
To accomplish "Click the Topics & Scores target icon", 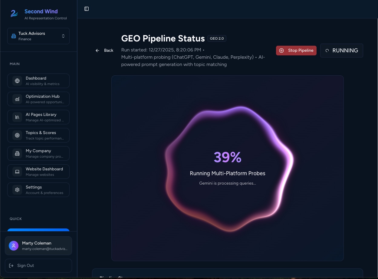I will 17,135.
